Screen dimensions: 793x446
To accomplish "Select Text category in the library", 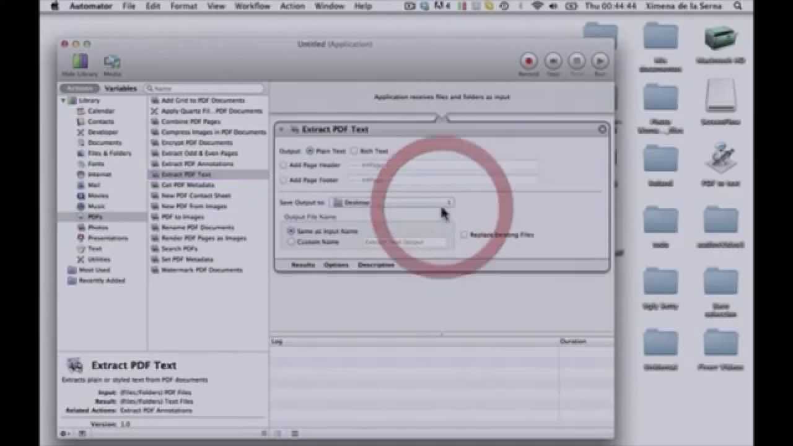I will click(x=95, y=248).
